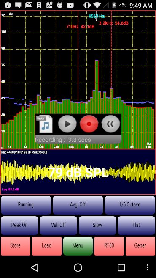Tap the Load button
This screenshot has height=278, width=156.
click(47, 246)
